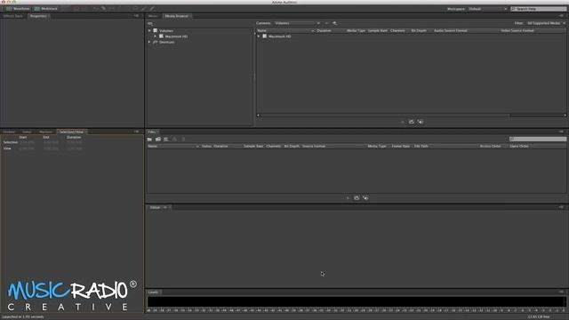Switch to the Multitrack editor view

pos(45,8)
